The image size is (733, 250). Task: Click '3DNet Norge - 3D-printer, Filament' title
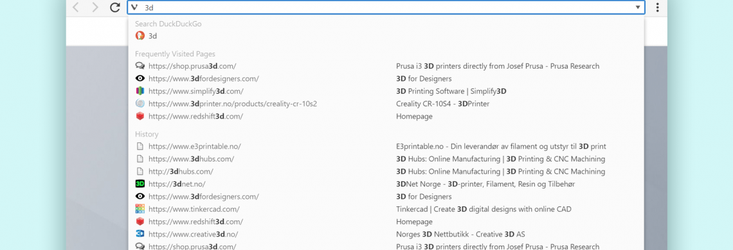(x=485, y=184)
